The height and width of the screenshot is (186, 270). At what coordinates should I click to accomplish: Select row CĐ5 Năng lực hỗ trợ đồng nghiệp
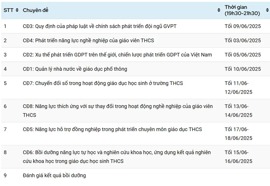136,134
